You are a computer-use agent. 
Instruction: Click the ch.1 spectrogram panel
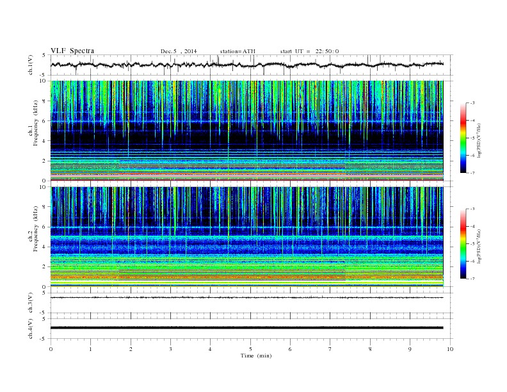click(x=247, y=131)
